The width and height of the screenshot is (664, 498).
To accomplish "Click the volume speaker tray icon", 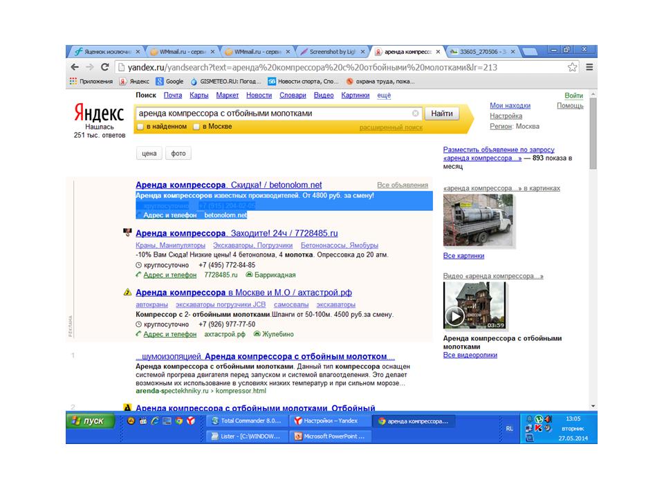I will click(x=548, y=419).
